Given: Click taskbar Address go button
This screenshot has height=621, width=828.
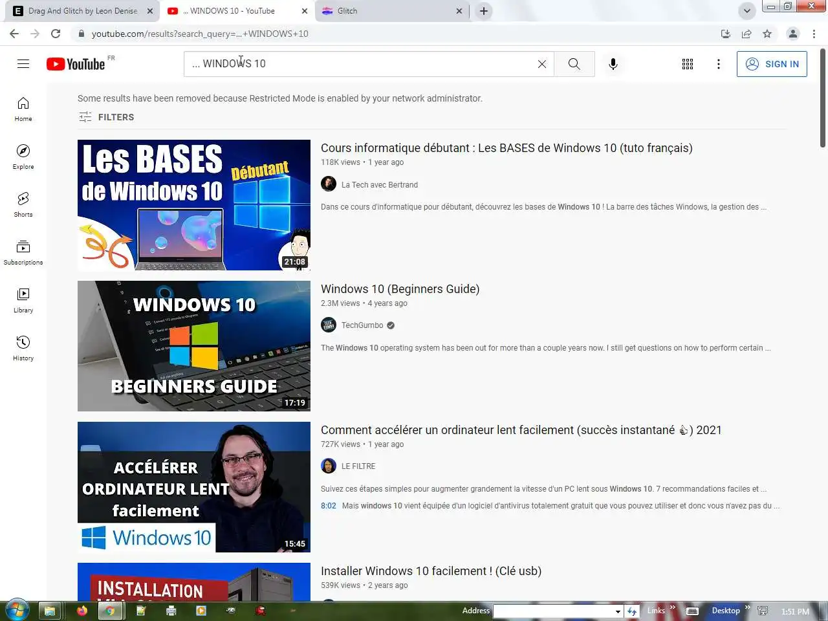Looking at the screenshot, I should point(632,611).
